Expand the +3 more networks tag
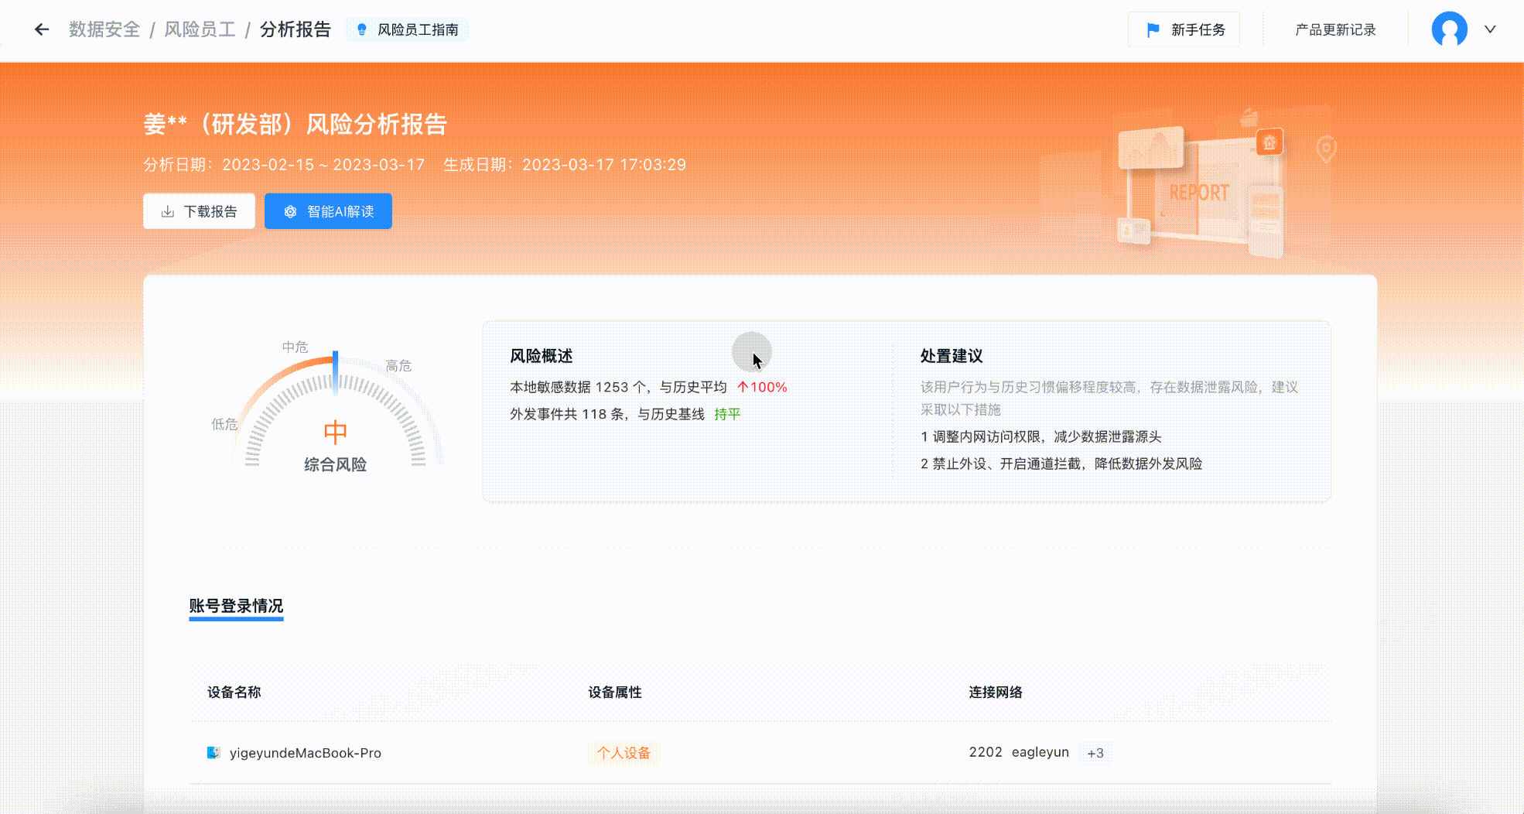This screenshot has width=1524, height=814. coord(1095,753)
